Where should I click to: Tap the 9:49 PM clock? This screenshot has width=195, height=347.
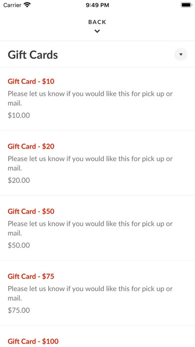click(97, 5)
